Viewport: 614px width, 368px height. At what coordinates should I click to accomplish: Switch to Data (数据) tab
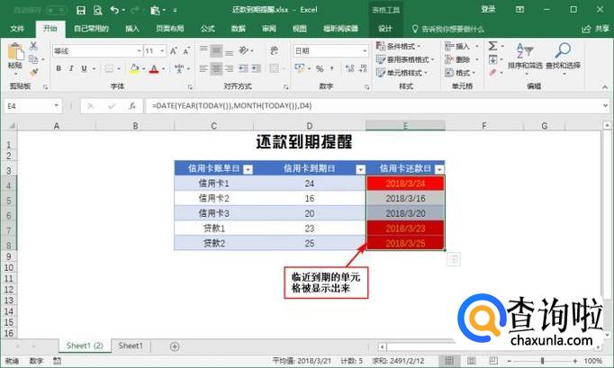pos(238,29)
